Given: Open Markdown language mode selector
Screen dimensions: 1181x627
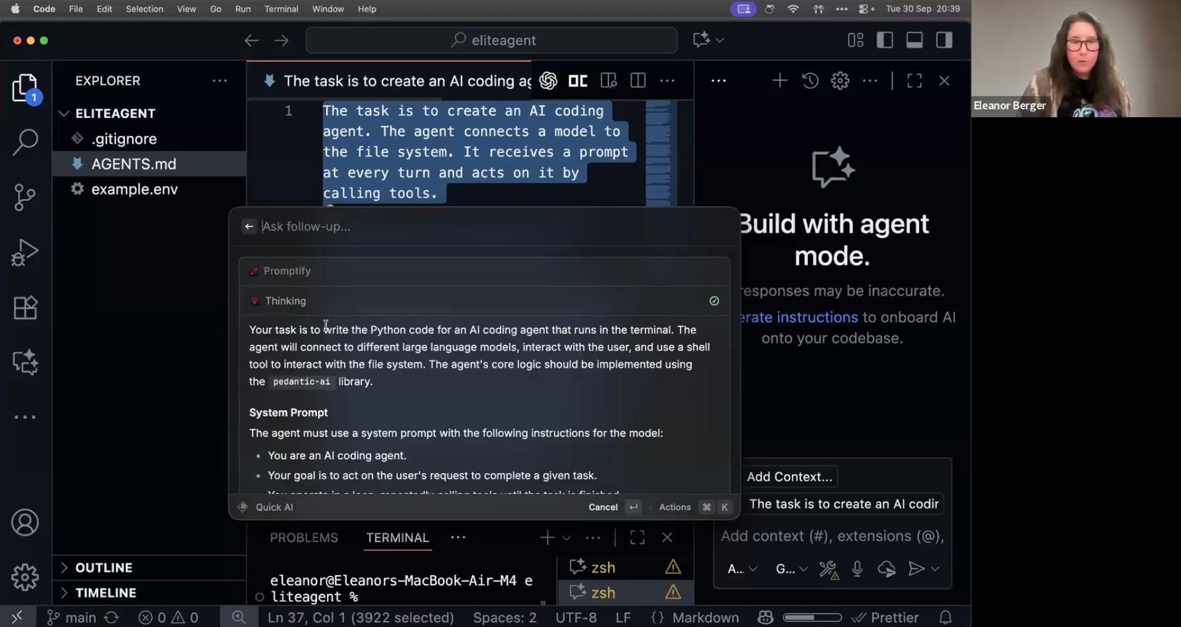Looking at the screenshot, I should pos(705,618).
